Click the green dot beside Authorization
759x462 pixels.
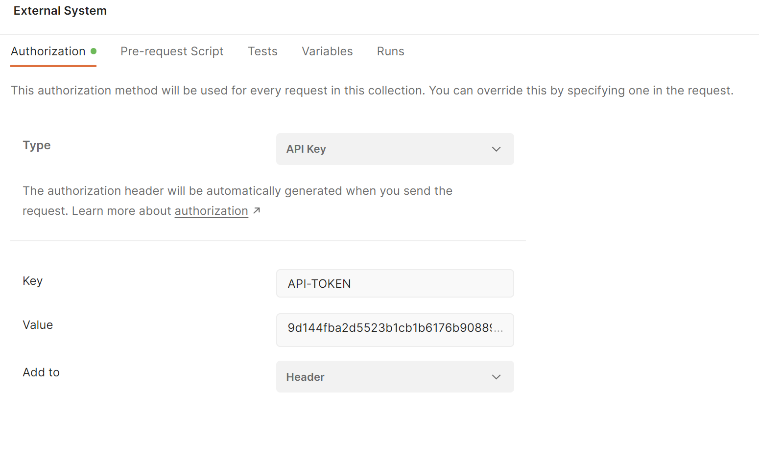tap(94, 51)
